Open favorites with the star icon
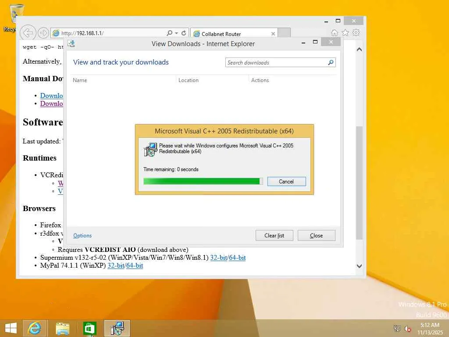Image resolution: width=449 pixels, height=337 pixels. (346, 32)
